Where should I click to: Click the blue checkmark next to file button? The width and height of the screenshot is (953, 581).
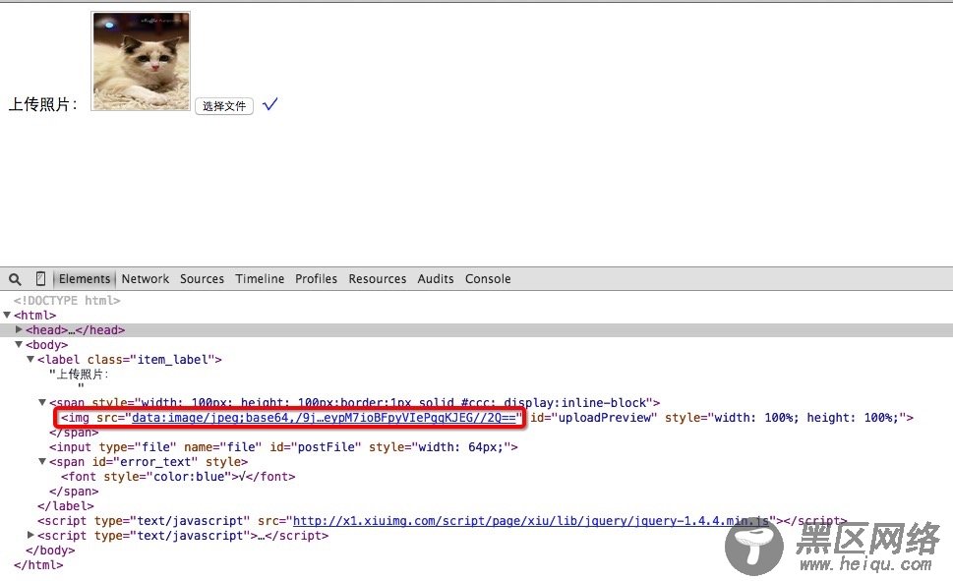[269, 104]
